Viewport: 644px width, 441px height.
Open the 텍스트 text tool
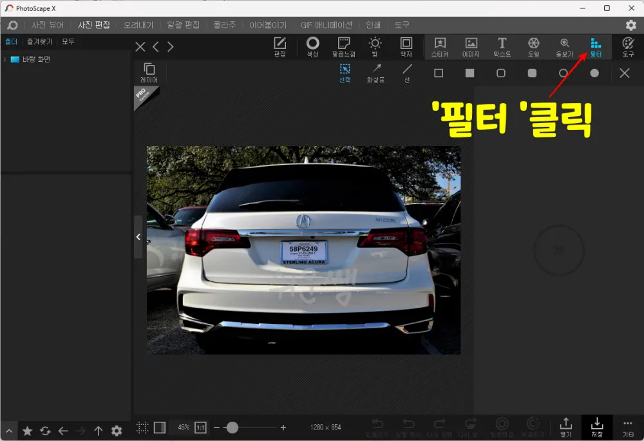[x=502, y=46]
